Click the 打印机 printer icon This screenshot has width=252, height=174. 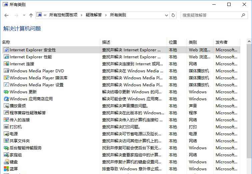point(6,127)
